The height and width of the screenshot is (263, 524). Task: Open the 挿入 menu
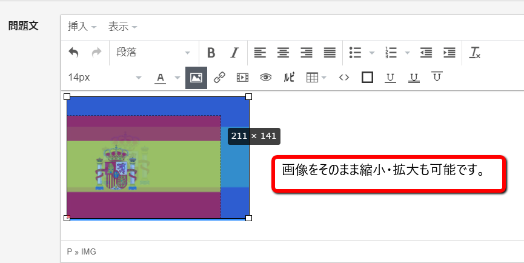tap(82, 27)
